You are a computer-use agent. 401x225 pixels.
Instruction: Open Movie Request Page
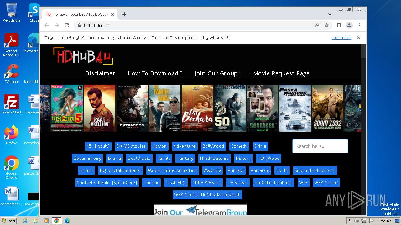pyautogui.click(x=281, y=73)
